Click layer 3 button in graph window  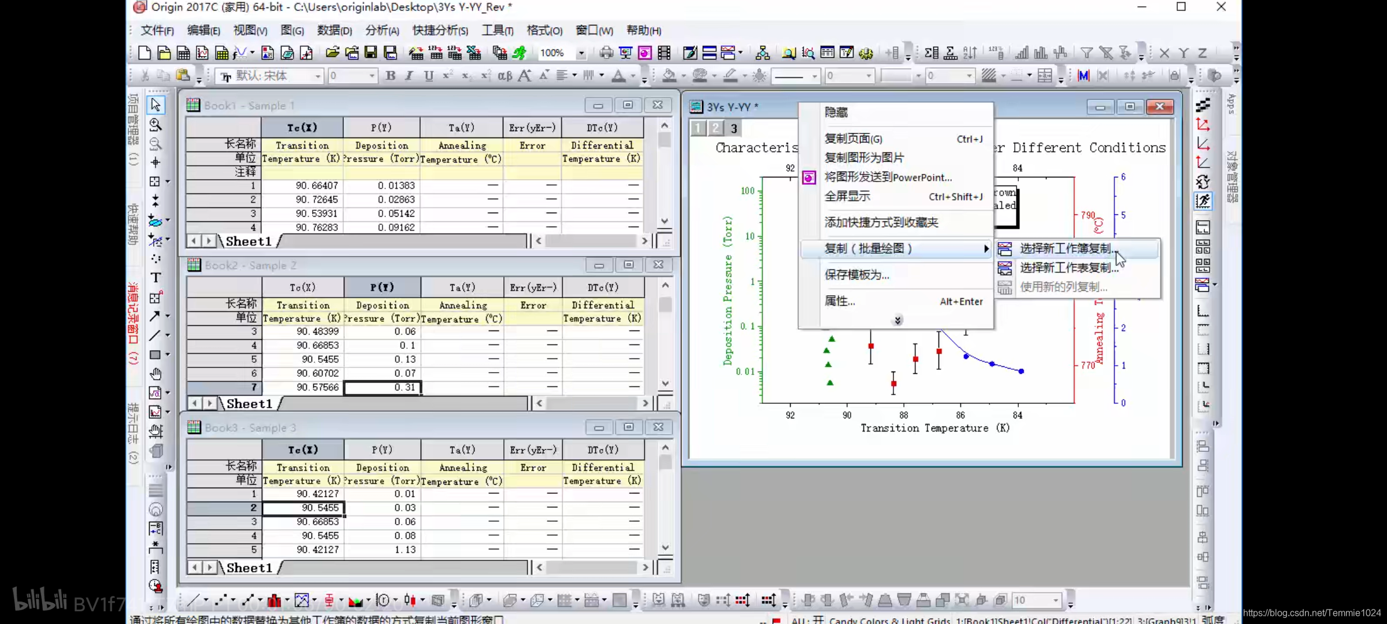[734, 128]
